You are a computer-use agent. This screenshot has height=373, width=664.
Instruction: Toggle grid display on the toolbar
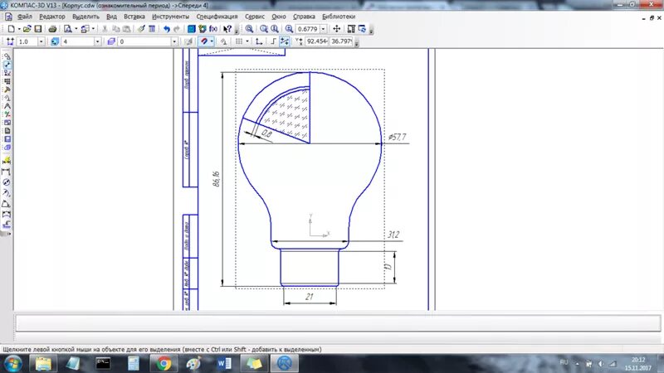point(239,41)
